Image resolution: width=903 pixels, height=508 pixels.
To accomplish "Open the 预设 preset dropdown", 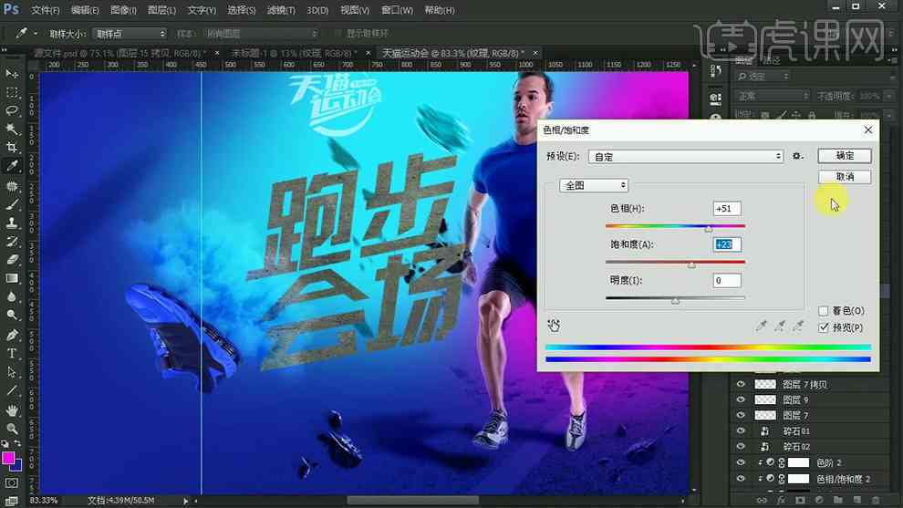I will point(686,157).
